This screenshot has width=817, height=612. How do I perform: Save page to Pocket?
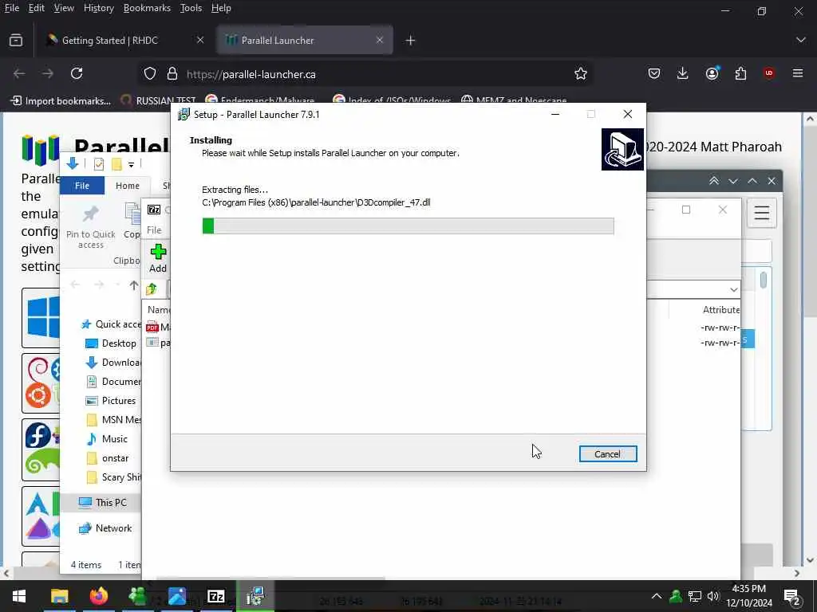tap(654, 73)
